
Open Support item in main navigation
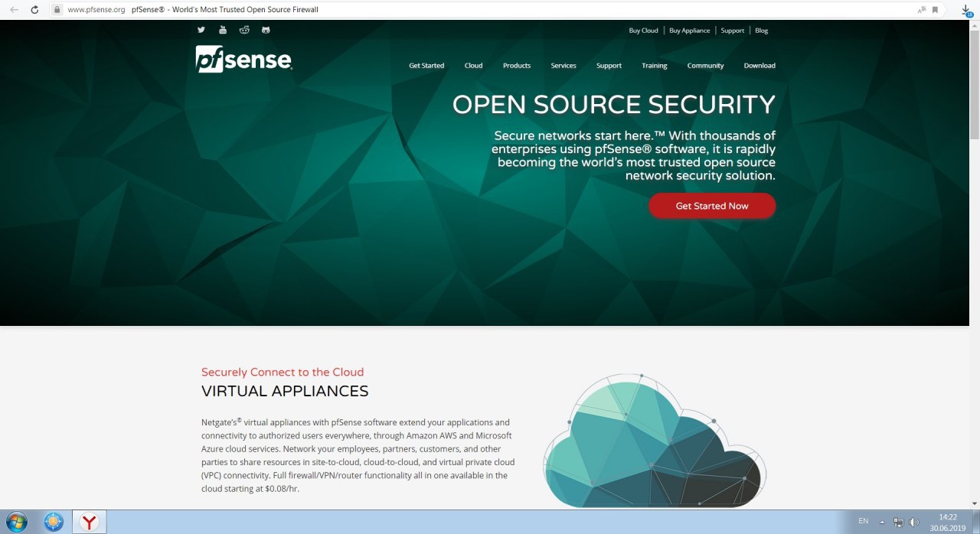(x=609, y=66)
